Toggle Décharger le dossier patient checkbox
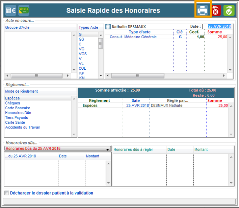This screenshot has height=208, width=239. [x=7, y=193]
